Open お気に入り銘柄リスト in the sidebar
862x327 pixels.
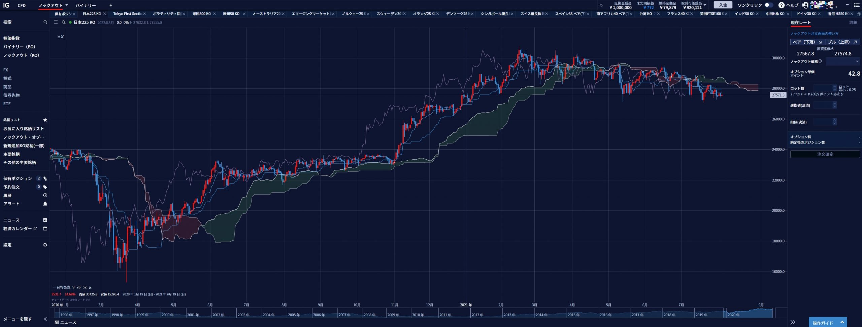(24, 129)
